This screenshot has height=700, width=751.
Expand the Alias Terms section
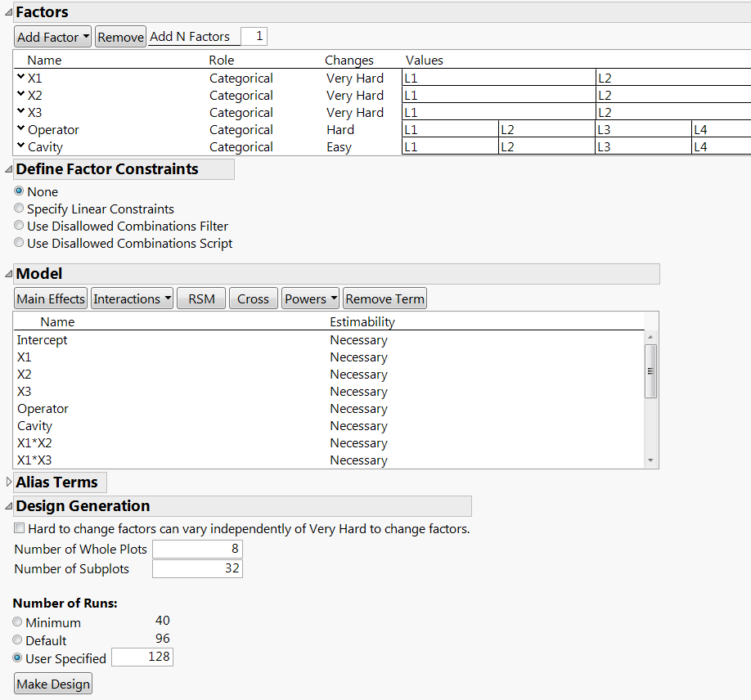[8, 482]
